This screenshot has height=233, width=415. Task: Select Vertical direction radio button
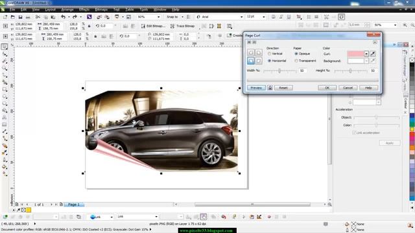(270, 54)
